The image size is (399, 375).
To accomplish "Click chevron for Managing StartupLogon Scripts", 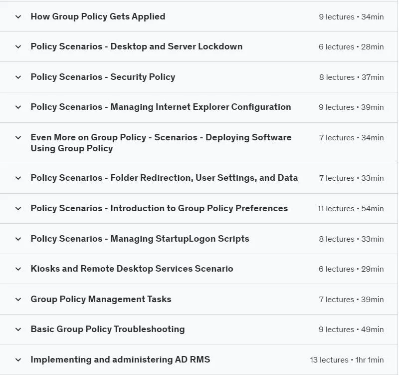I will (x=18, y=239).
